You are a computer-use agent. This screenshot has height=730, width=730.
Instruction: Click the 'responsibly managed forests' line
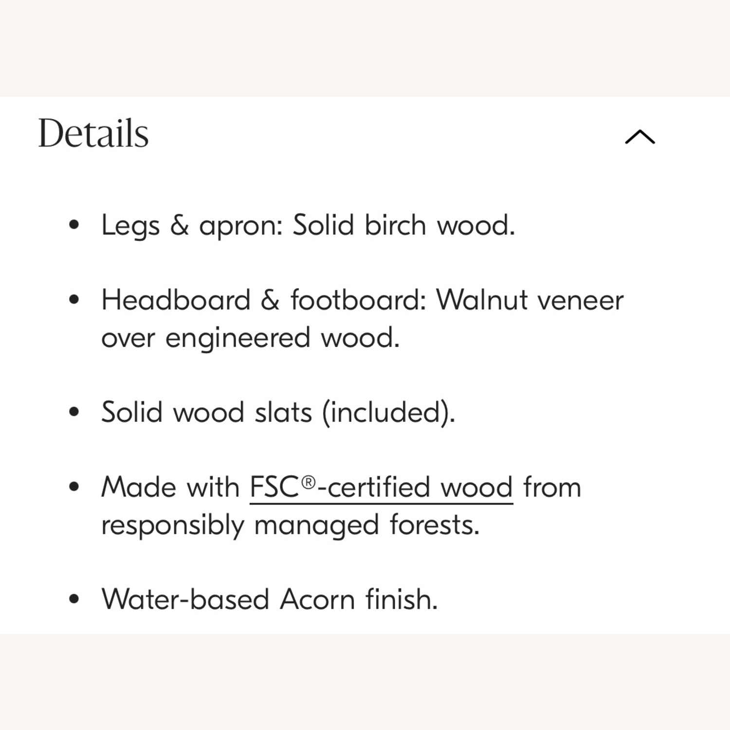click(290, 525)
